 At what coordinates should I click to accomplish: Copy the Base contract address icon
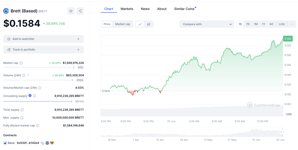(42, 143)
